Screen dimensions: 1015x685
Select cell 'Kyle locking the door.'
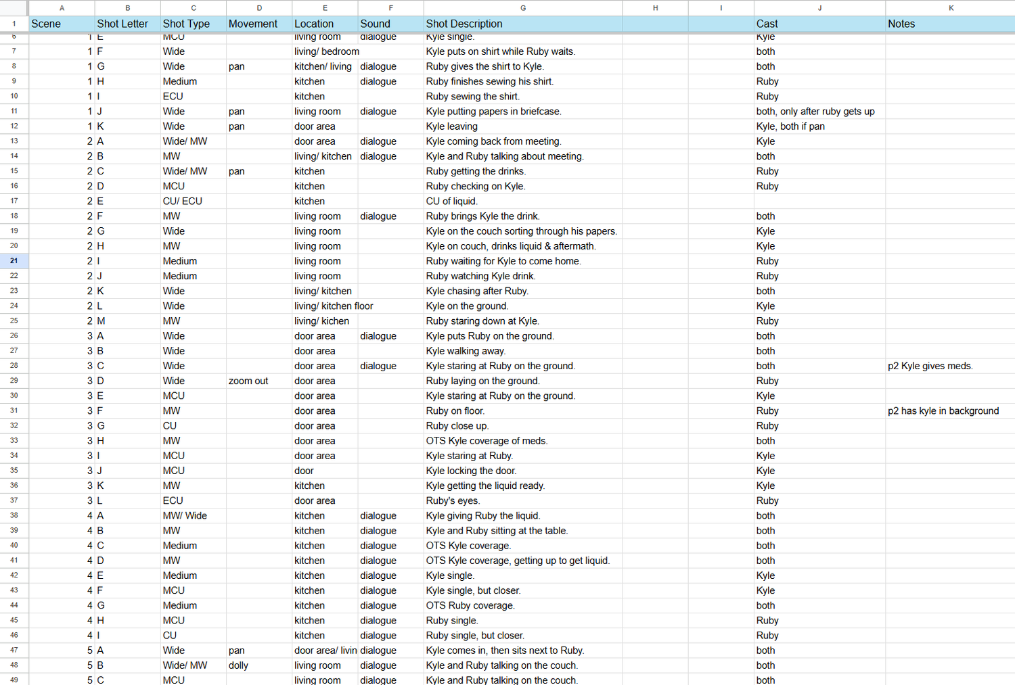(x=522, y=471)
